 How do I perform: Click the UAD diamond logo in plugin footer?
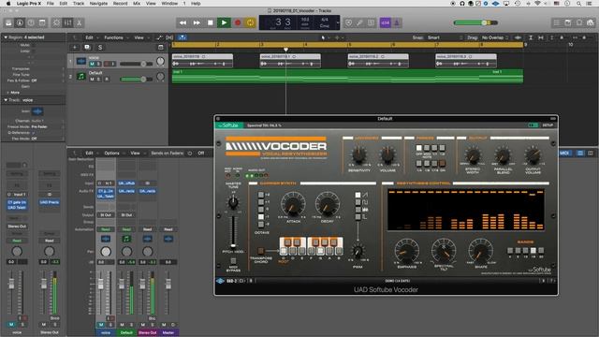pos(221,281)
